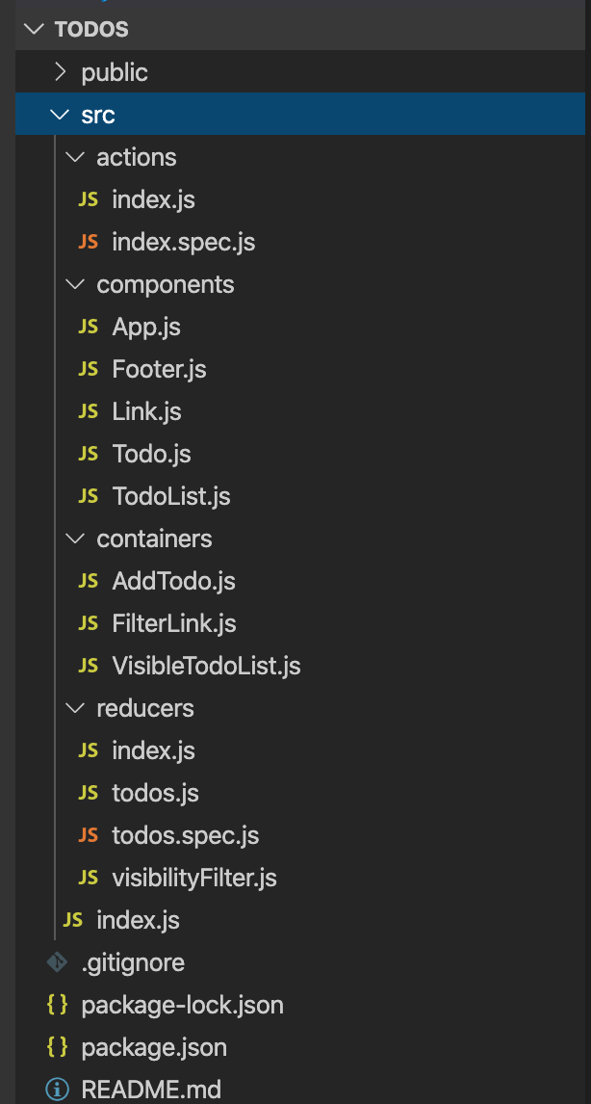This screenshot has height=1104, width=591.
Task: Click the orange JS icon beside index.spec.js
Action: click(88, 242)
